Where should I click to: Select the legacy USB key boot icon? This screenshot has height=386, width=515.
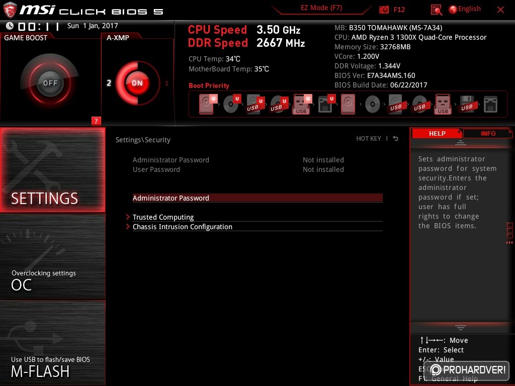(443, 104)
